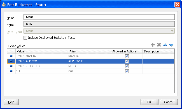This screenshot has height=109, width=182.
Task: Click the Cancel button
Action: [x=169, y=102]
